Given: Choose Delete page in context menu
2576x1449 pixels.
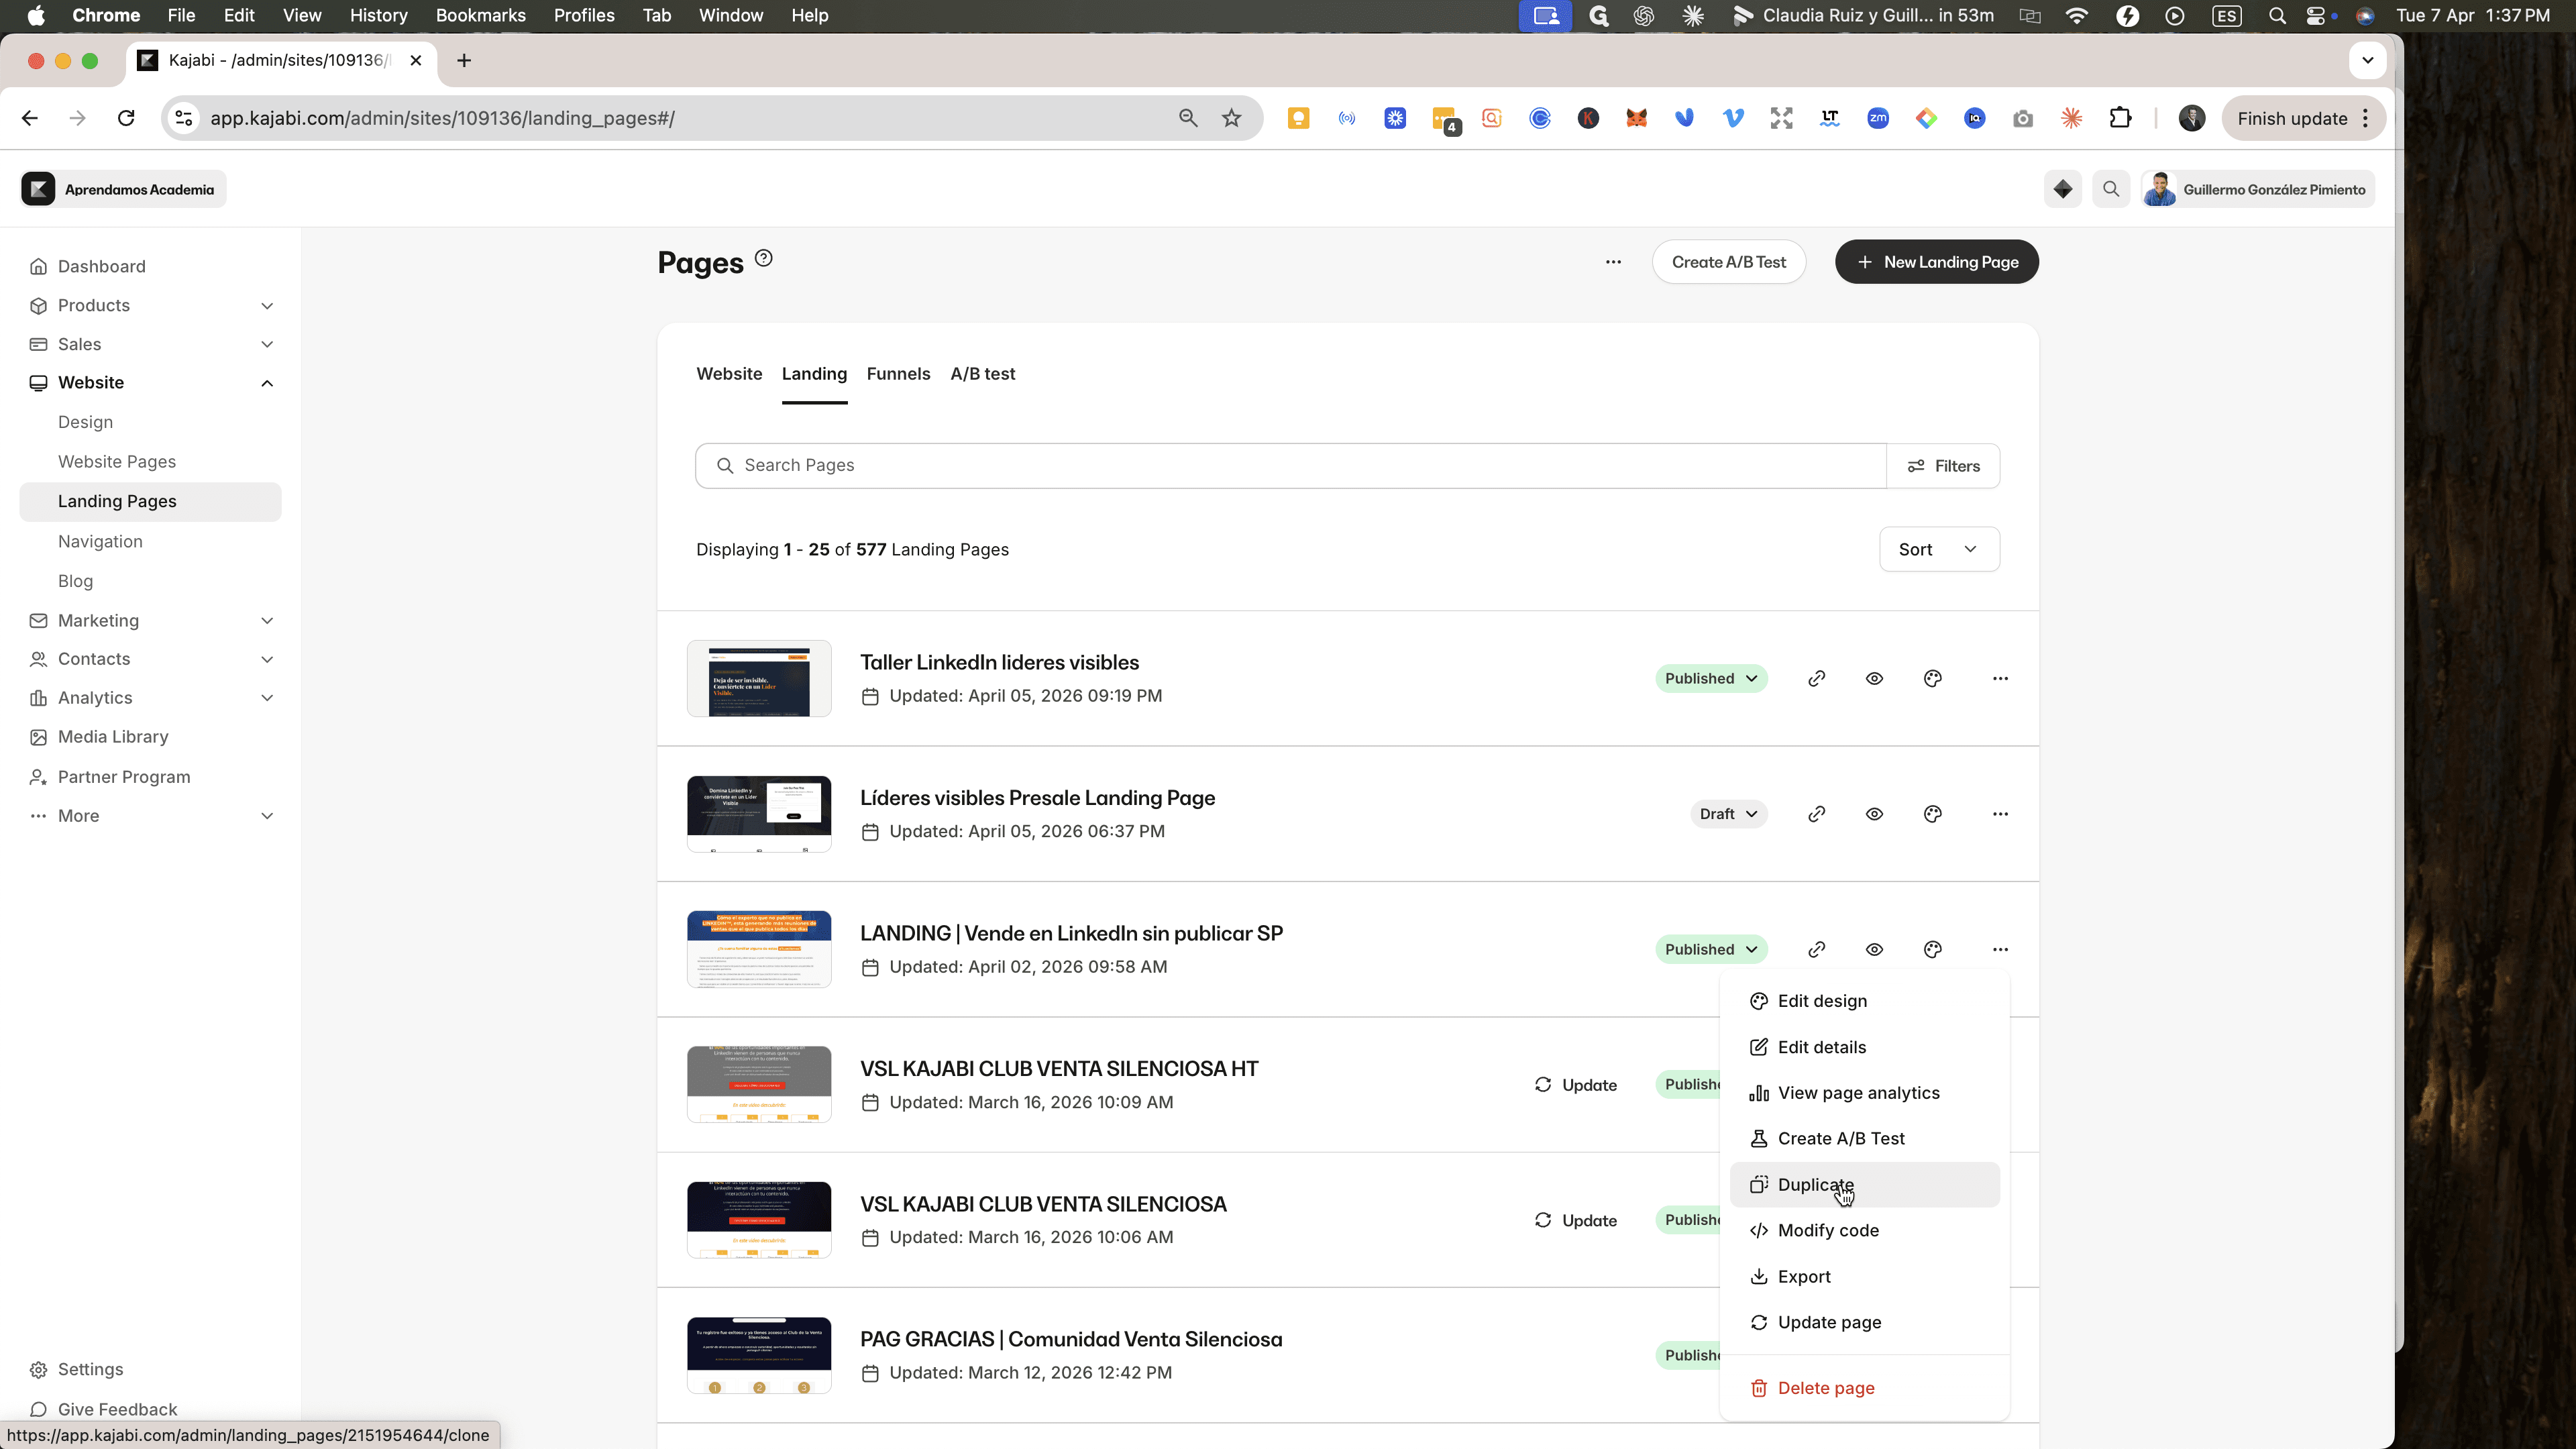Looking at the screenshot, I should pos(1864,1388).
